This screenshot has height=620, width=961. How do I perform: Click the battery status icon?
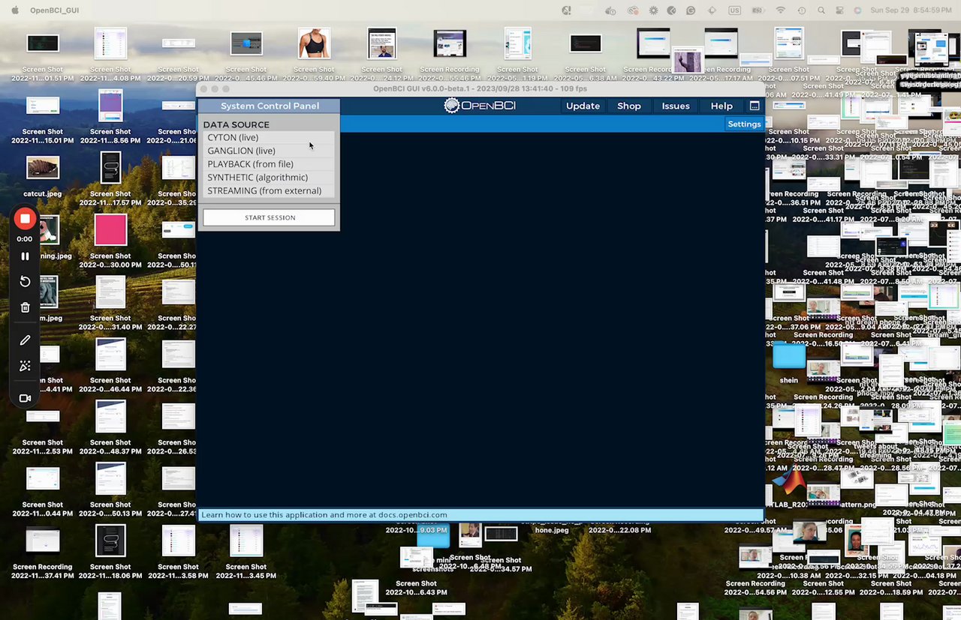[x=757, y=10]
